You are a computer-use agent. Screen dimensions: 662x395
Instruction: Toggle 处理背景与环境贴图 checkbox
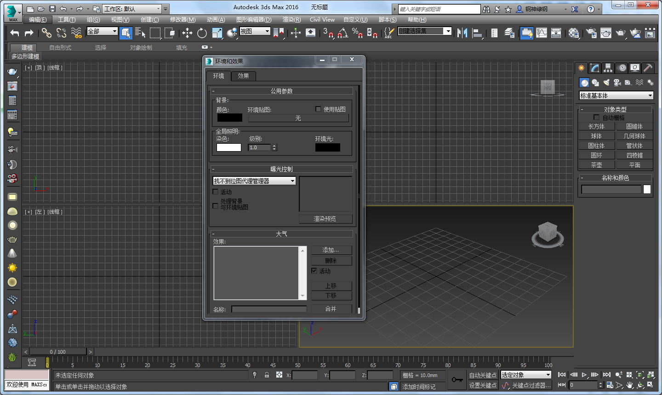[215, 206]
